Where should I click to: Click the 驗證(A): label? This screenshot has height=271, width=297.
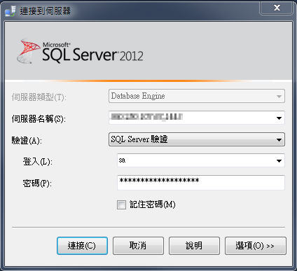pyautogui.click(x=27, y=141)
